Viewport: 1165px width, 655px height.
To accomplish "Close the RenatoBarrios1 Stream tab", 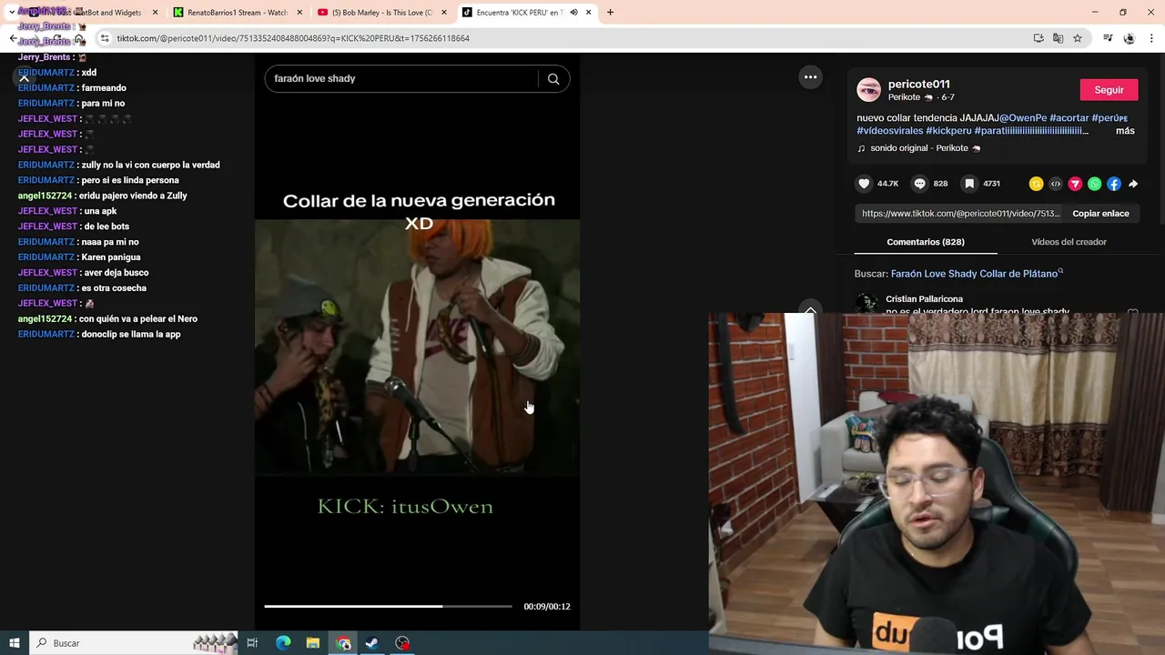I will click(299, 12).
